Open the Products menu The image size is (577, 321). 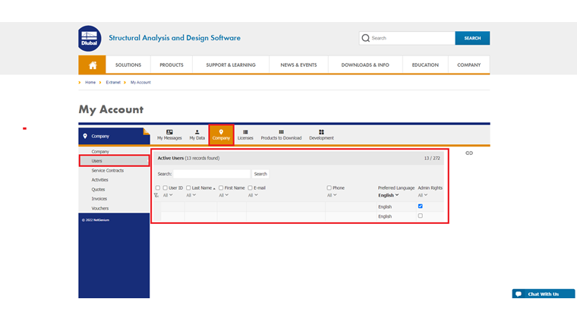click(x=172, y=65)
